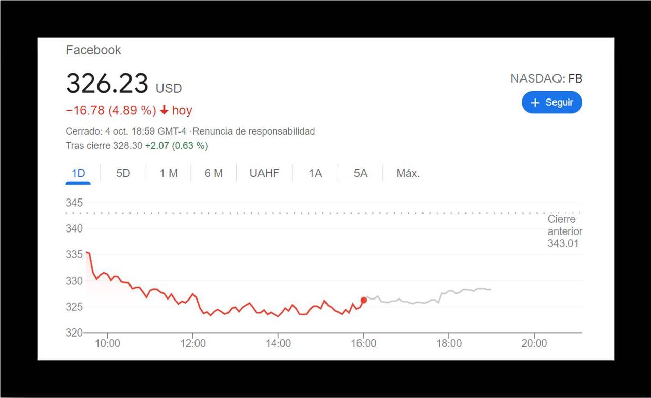651x398 pixels.
Task: Click the 326.23 stock price value
Action: 107,84
